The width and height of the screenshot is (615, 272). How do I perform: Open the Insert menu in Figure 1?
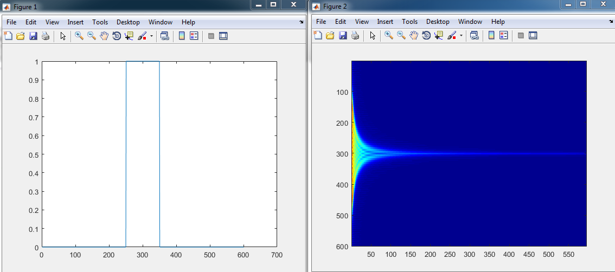pos(75,22)
